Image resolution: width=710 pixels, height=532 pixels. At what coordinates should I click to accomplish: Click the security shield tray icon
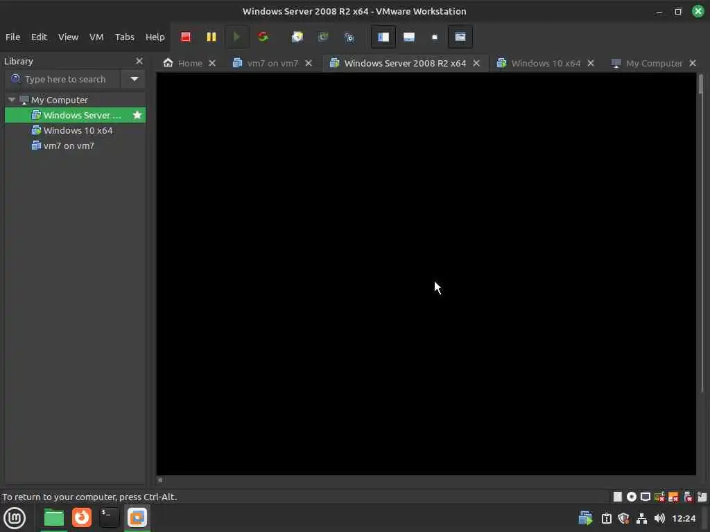pyautogui.click(x=623, y=518)
